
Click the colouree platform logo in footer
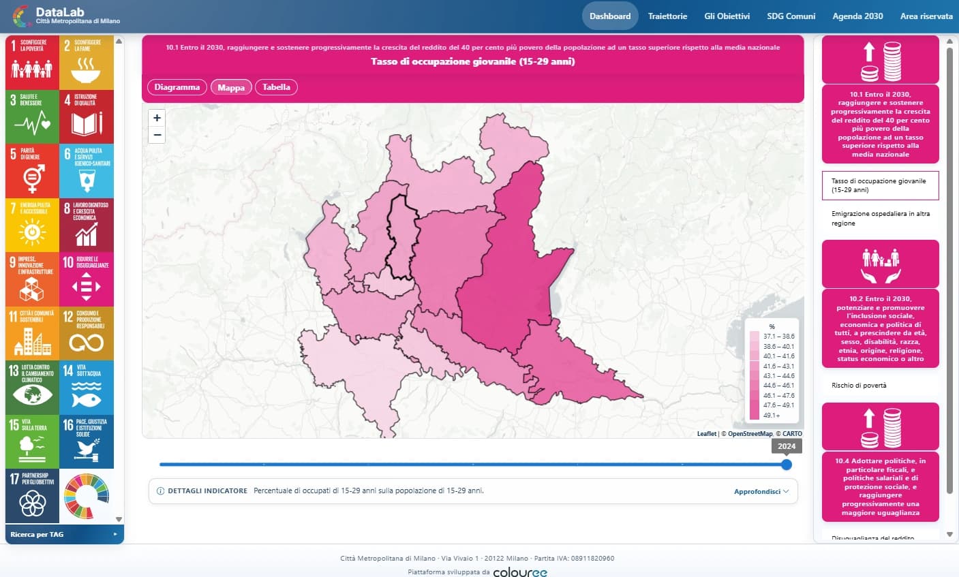tap(520, 572)
